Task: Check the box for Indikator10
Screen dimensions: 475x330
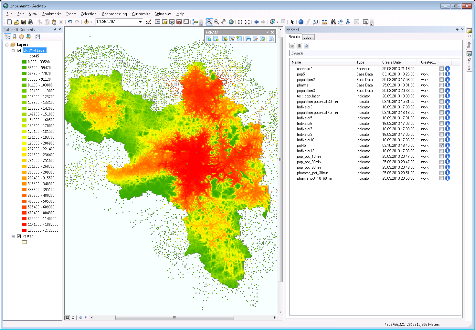Action: point(441,140)
